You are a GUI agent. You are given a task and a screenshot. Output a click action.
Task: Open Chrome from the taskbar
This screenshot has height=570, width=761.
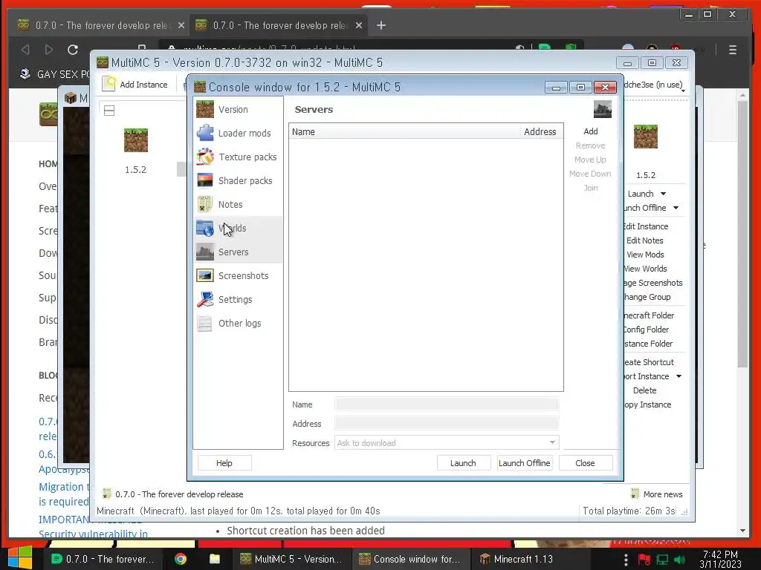tap(181, 559)
